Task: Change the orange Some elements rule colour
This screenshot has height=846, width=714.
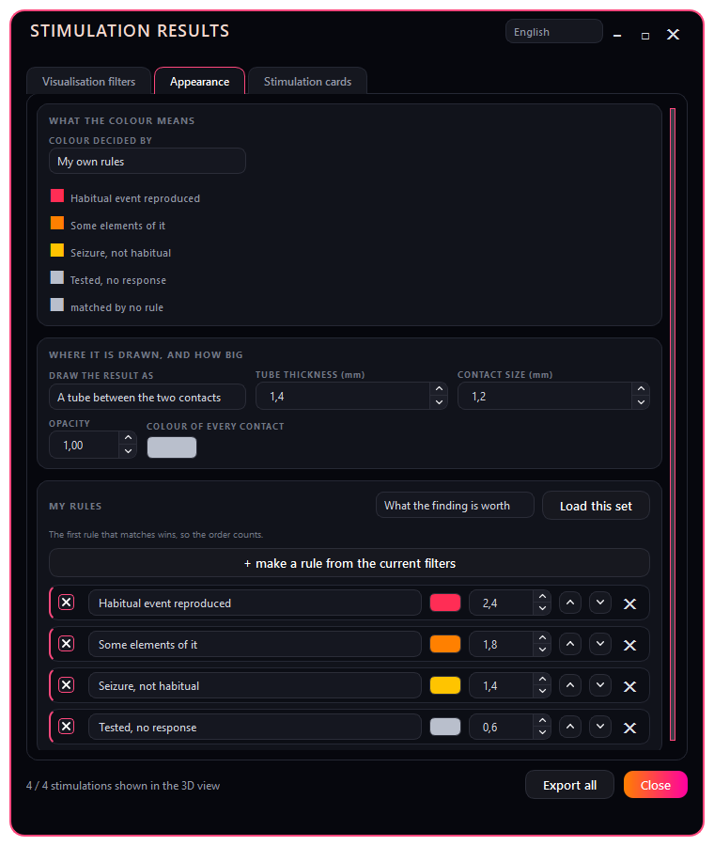Action: coord(445,644)
